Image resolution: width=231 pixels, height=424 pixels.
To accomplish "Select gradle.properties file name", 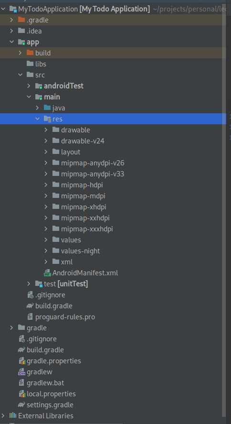I will 54,361.
